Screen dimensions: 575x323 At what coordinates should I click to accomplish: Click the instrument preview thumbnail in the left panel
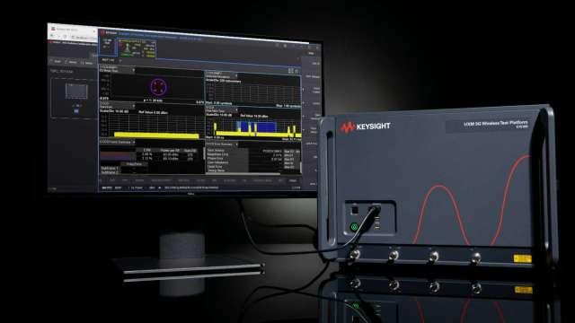[76, 92]
